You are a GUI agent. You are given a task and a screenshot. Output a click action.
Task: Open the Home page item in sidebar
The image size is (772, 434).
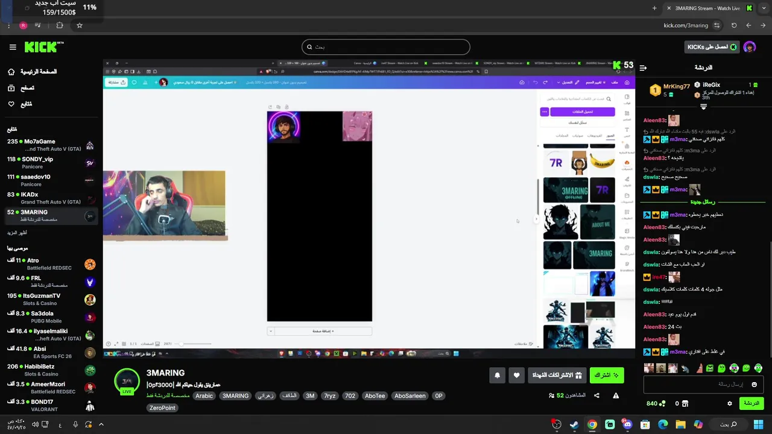[x=33, y=72]
